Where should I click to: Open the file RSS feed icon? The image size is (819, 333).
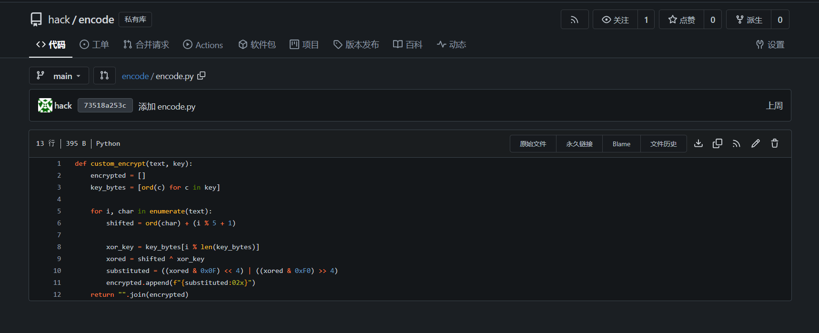point(737,143)
